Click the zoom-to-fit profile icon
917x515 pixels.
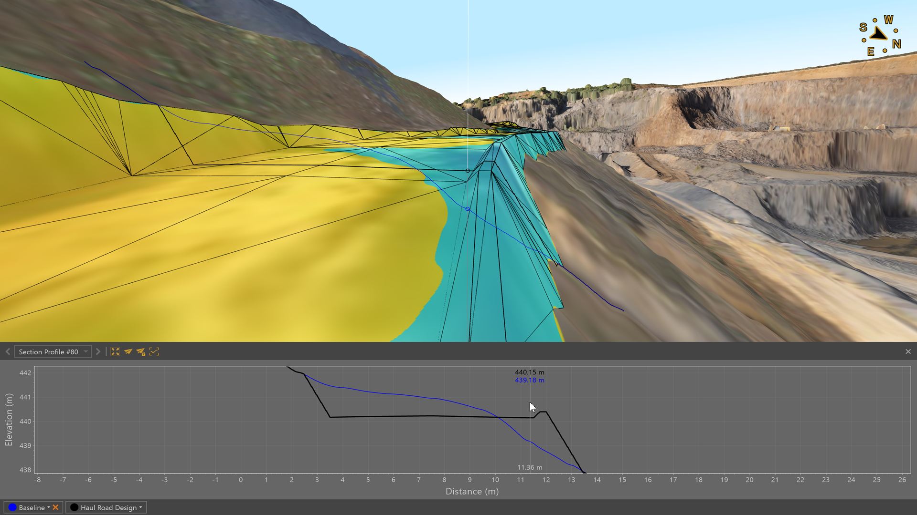click(115, 351)
